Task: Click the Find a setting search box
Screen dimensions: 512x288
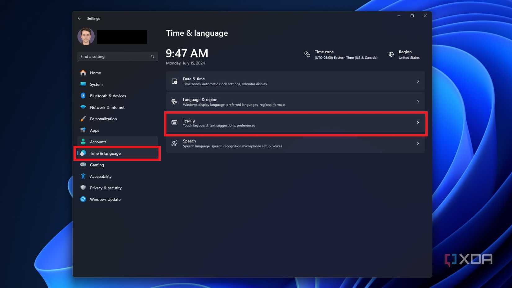Action: 117,56
